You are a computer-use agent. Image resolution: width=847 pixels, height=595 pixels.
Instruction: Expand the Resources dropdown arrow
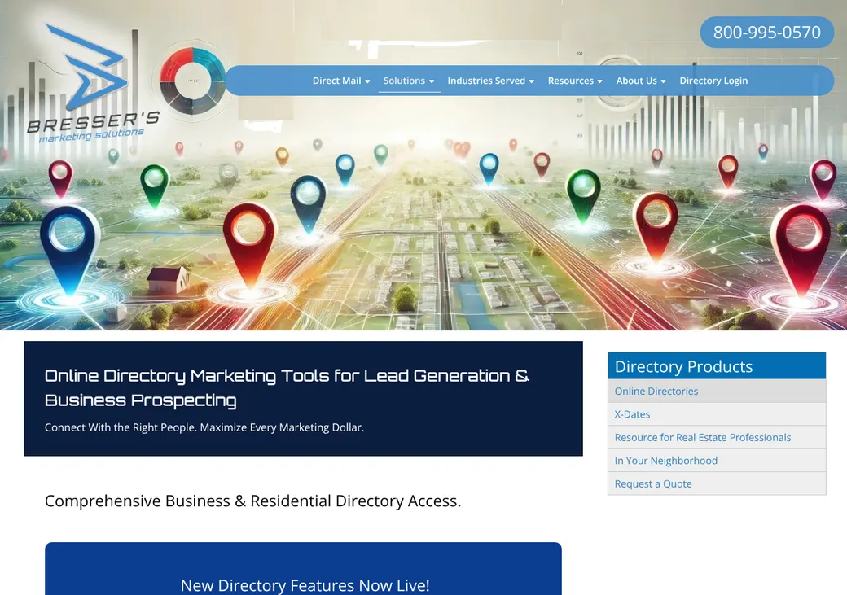599,81
